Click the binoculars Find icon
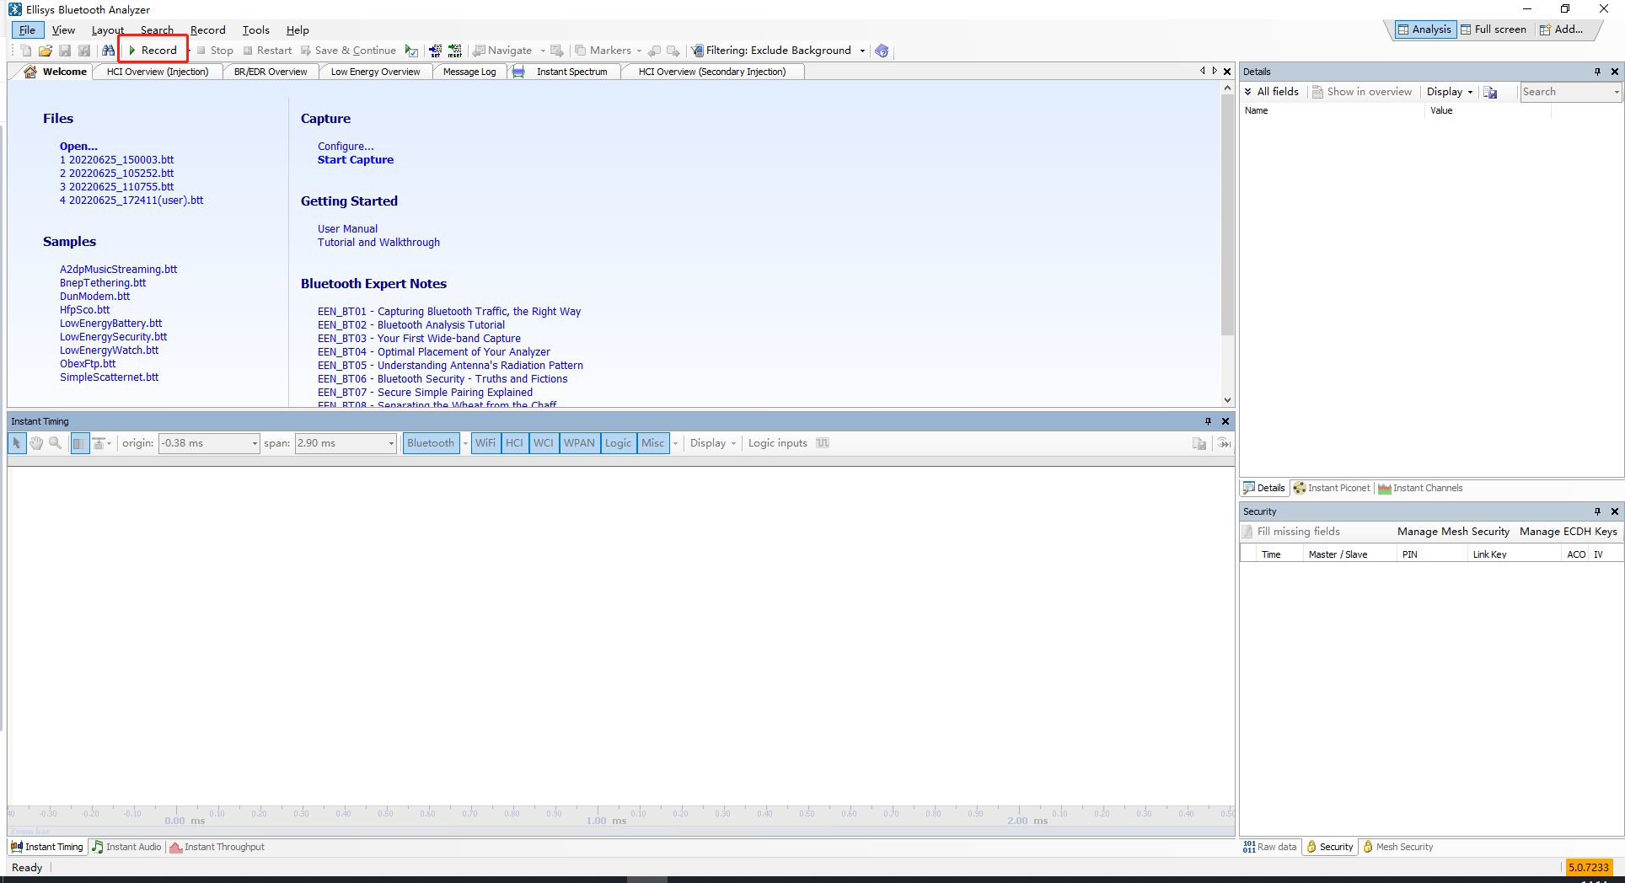The image size is (1625, 883). pos(108,51)
